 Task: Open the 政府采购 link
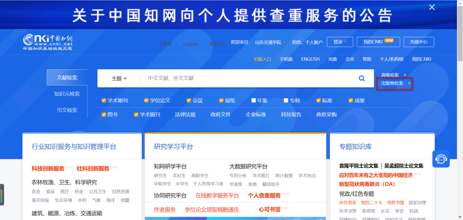pyautogui.click(x=326, y=114)
